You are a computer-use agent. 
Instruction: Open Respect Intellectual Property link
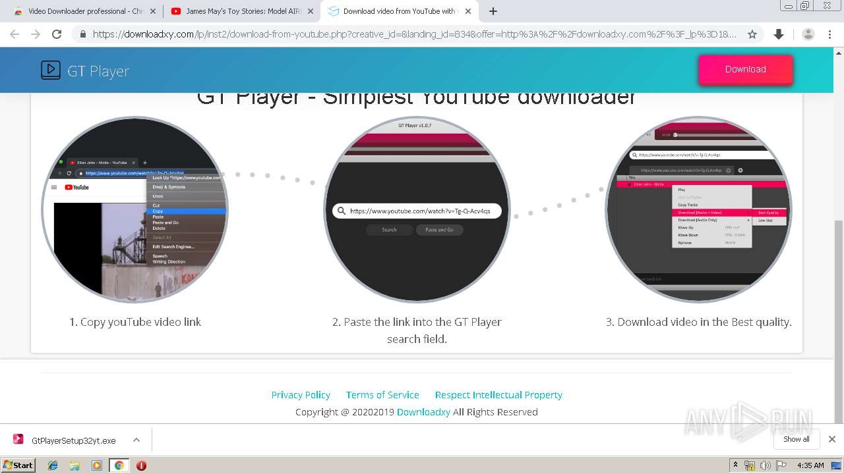[498, 395]
